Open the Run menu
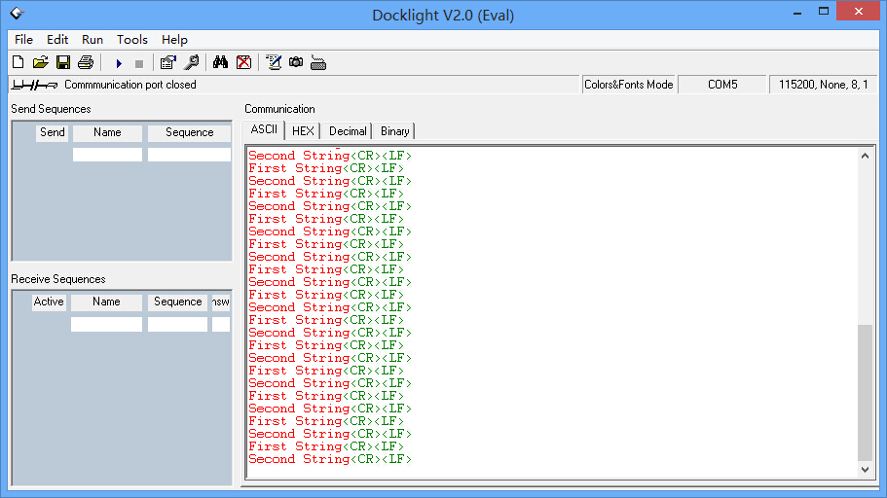 coord(92,40)
